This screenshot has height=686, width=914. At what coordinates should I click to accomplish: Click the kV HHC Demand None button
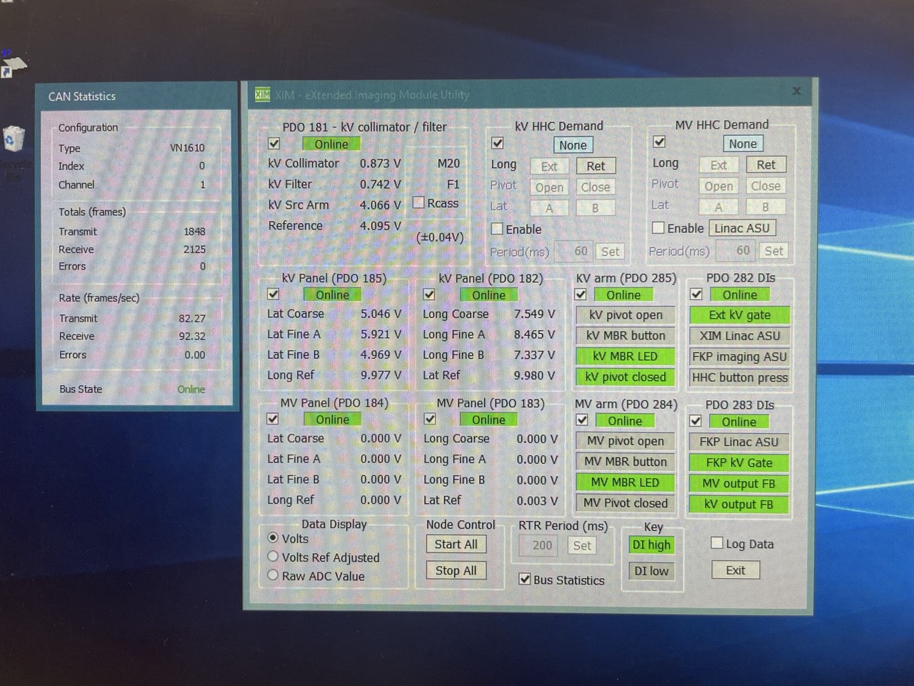point(573,145)
